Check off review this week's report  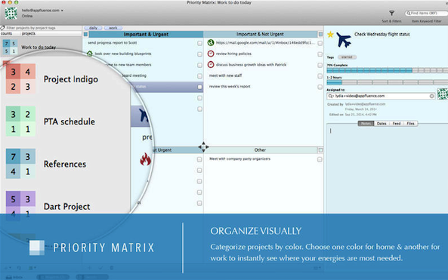pyautogui.click(x=320, y=87)
